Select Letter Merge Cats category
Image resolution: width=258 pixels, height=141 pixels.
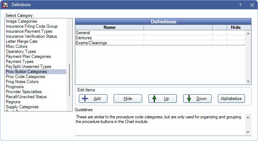[36, 41]
